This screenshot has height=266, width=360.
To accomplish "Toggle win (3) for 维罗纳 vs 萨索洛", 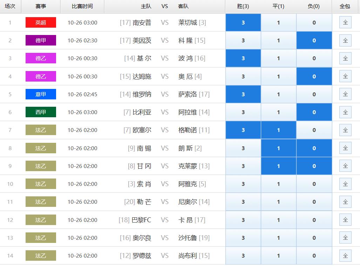I will tap(243, 94).
